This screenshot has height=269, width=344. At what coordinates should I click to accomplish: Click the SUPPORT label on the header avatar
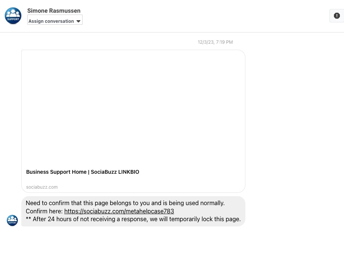pyautogui.click(x=13, y=19)
